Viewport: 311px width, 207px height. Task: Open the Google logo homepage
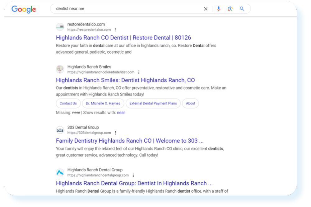pos(24,9)
